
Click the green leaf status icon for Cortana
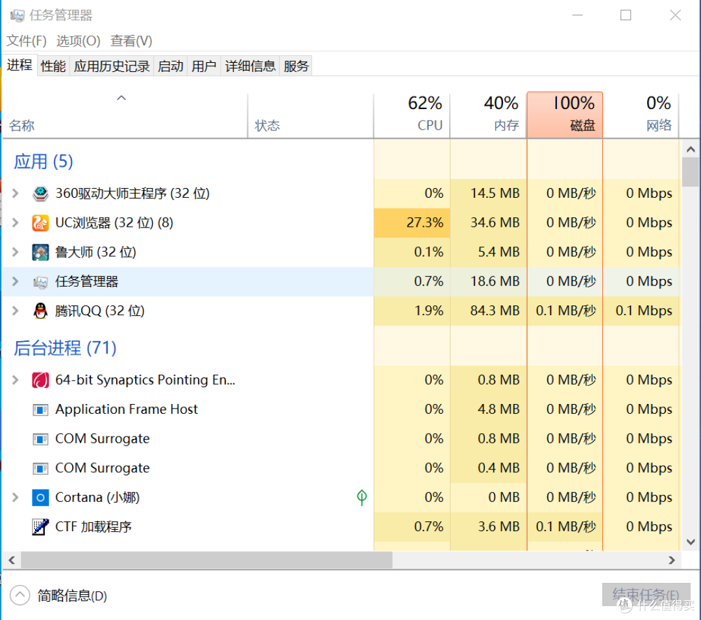coord(362,497)
